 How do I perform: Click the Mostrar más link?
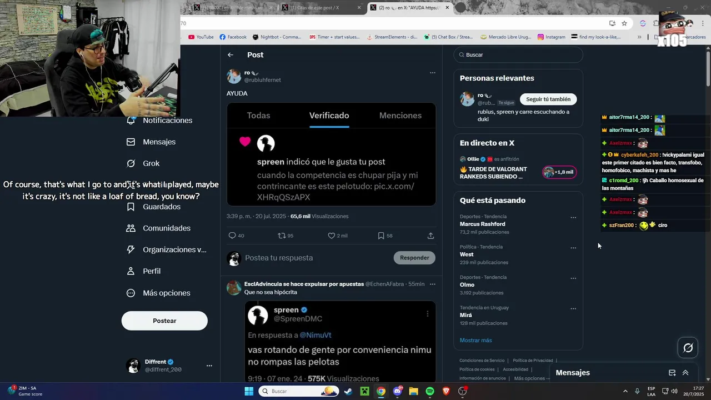(x=475, y=340)
